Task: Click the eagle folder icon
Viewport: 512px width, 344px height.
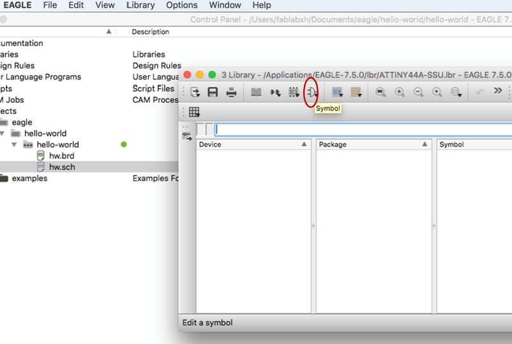Action: pyautogui.click(x=4, y=123)
